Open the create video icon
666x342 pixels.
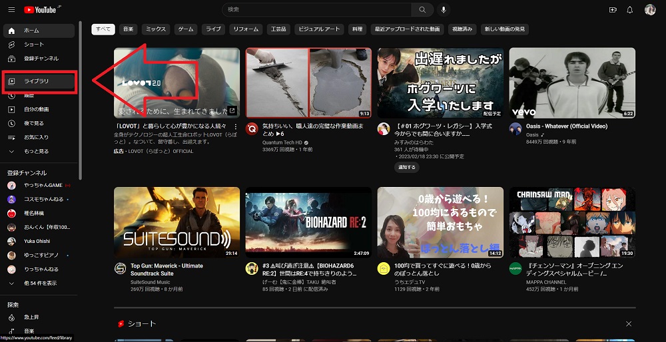point(613,10)
